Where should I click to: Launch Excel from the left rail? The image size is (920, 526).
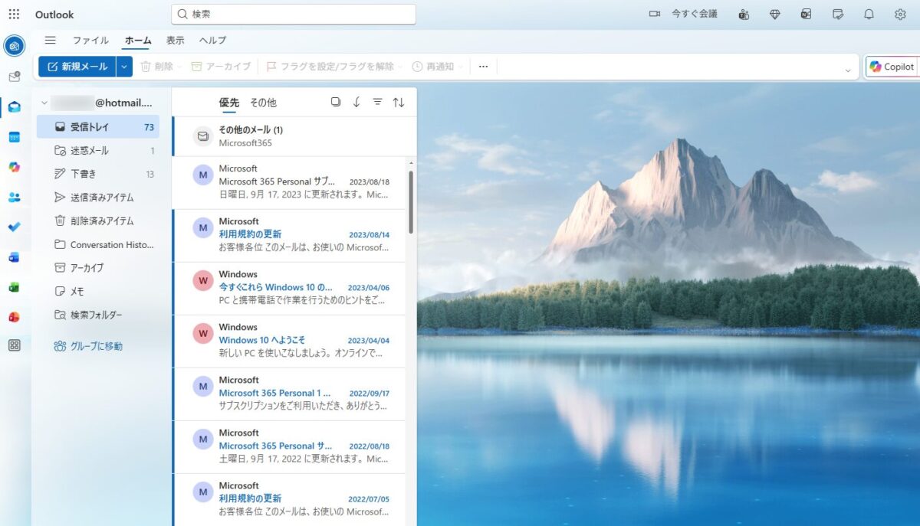click(15, 286)
